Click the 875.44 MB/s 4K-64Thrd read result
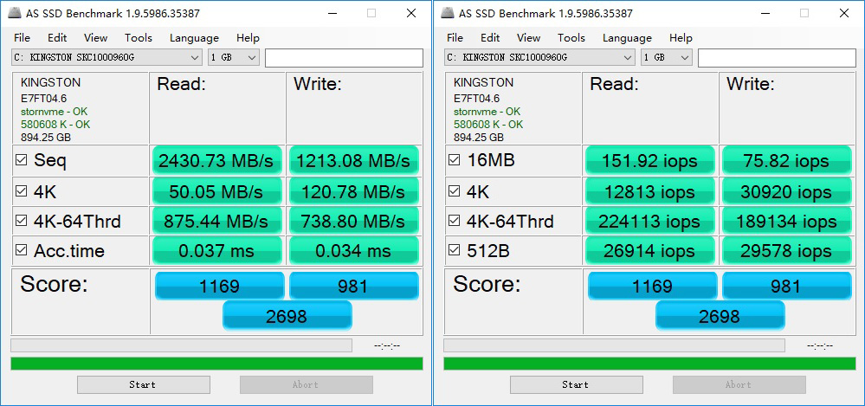This screenshot has height=406, width=865. [x=216, y=222]
